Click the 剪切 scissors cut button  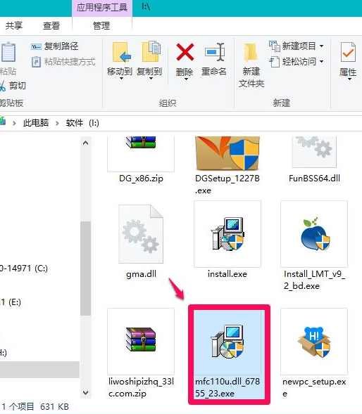[13, 86]
